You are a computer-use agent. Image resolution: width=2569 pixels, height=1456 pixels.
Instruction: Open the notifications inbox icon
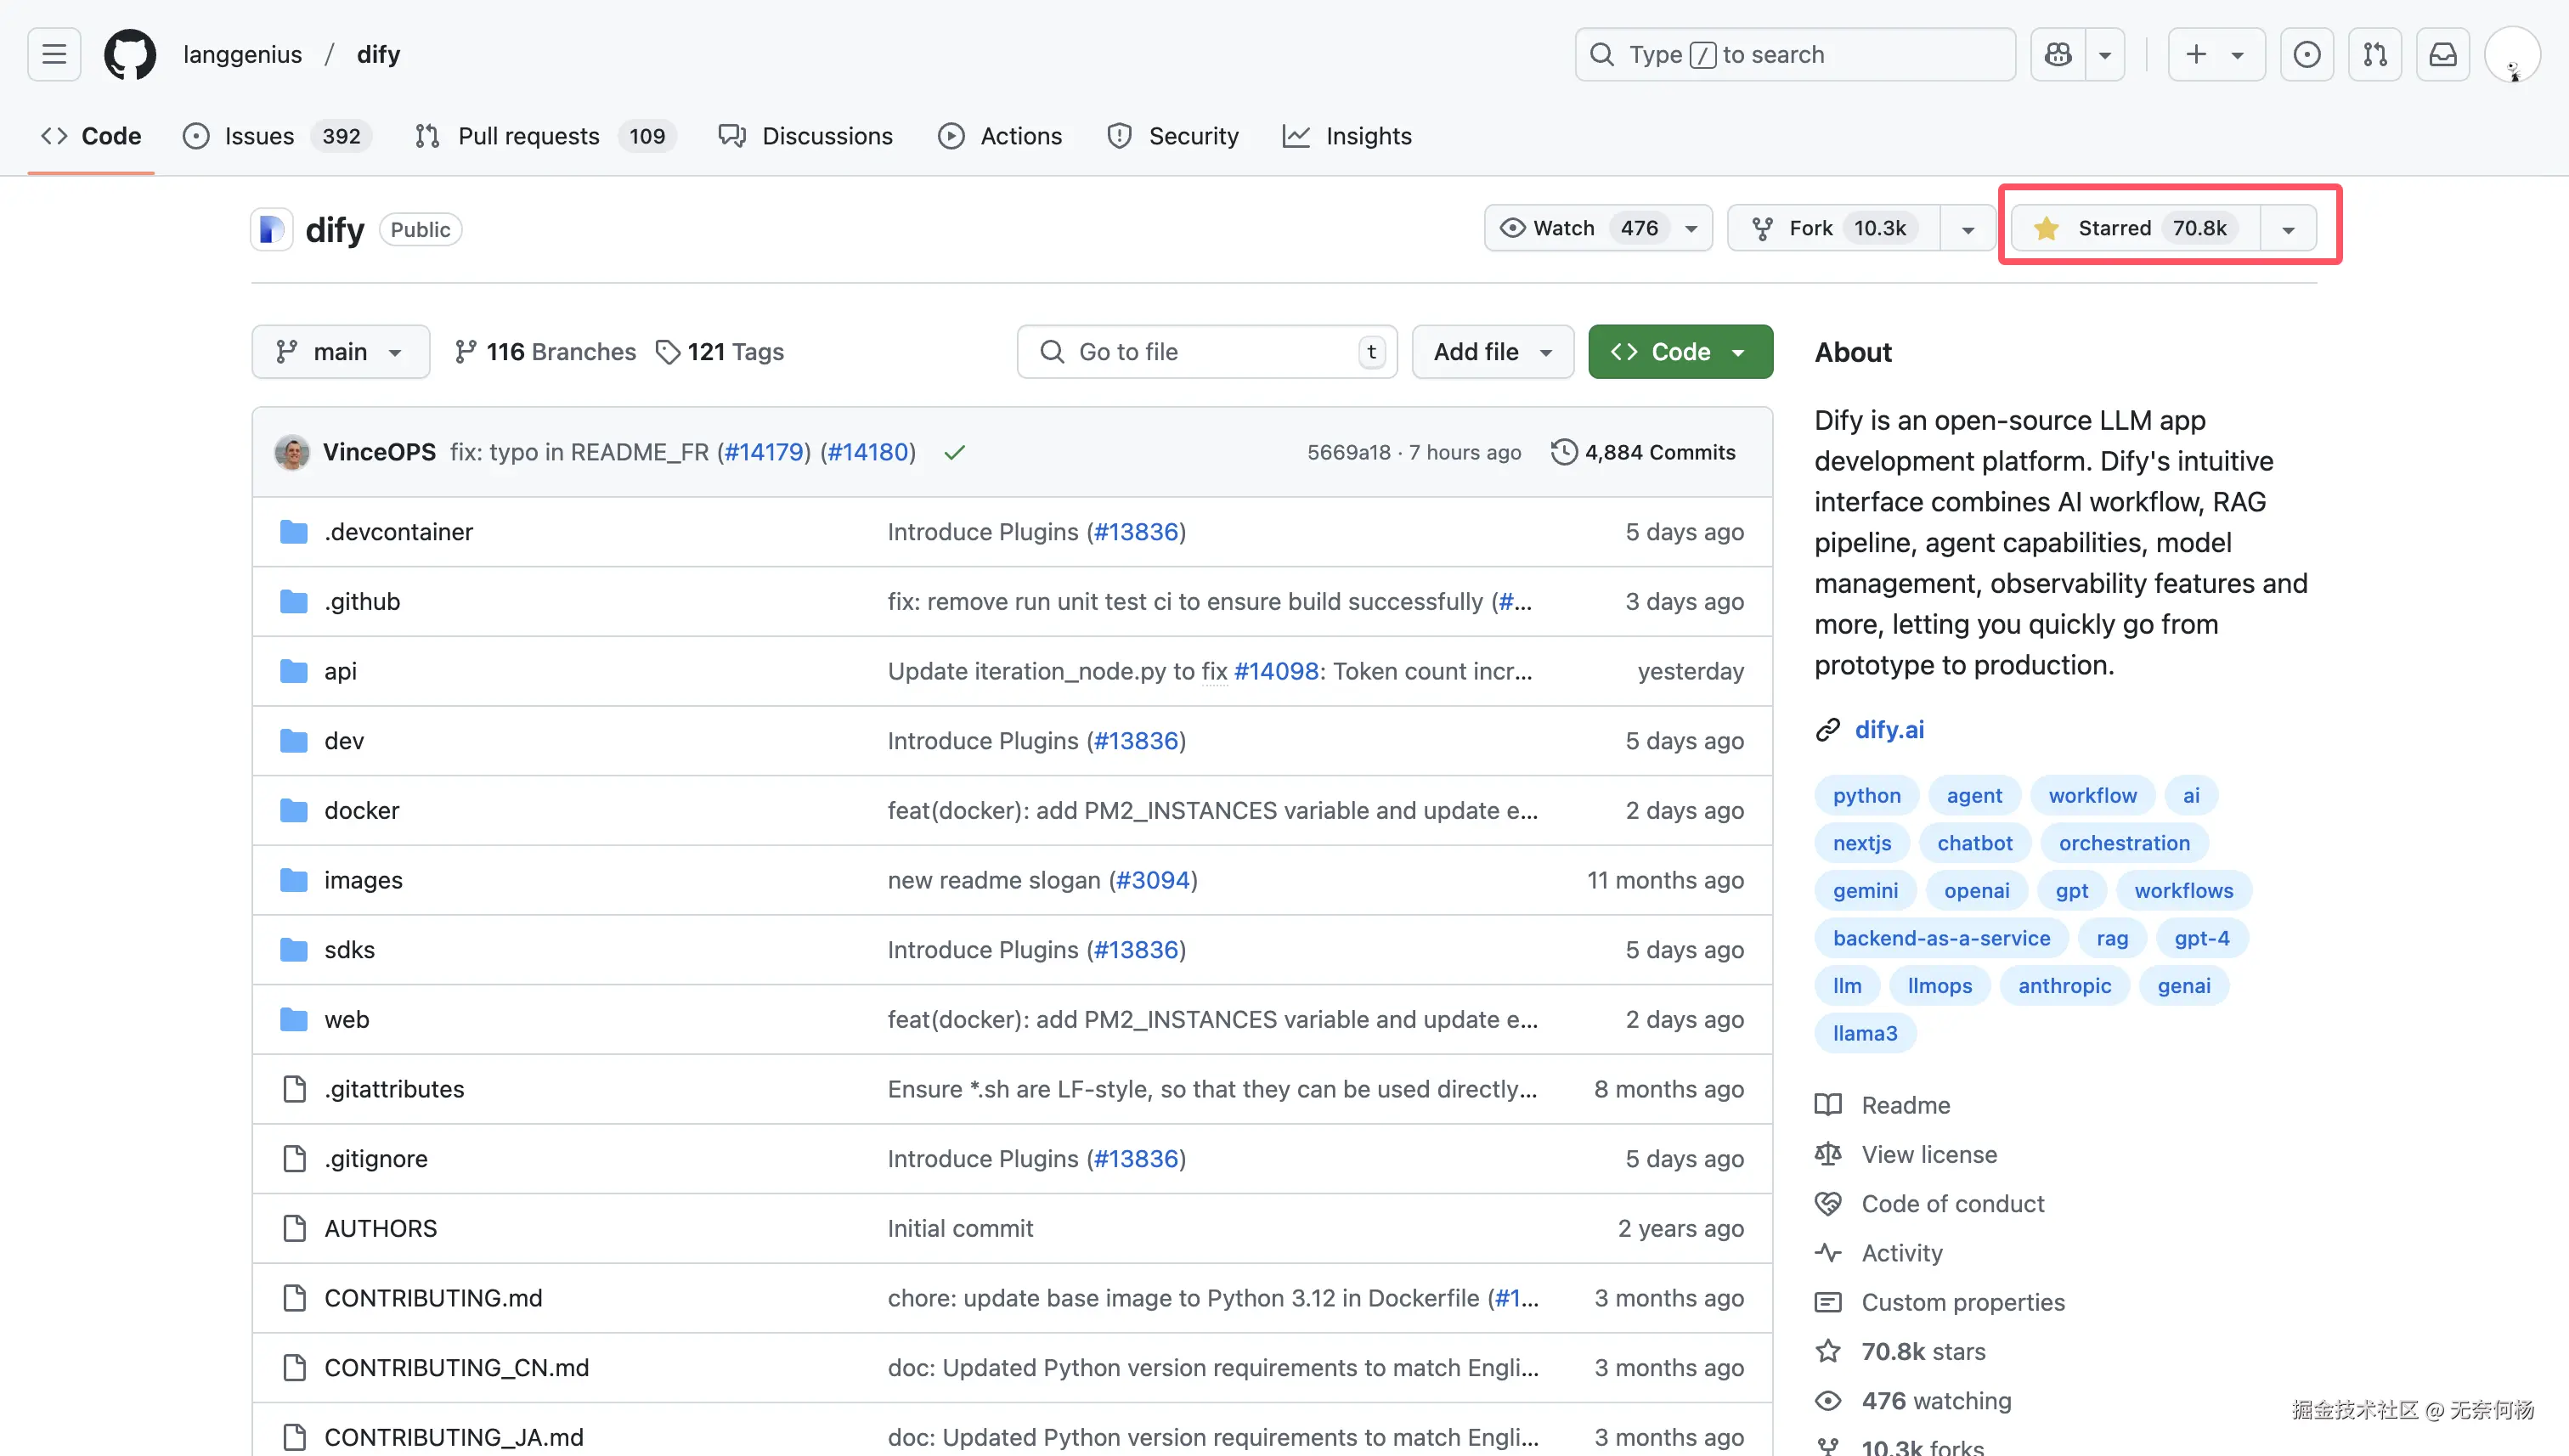[x=2442, y=54]
